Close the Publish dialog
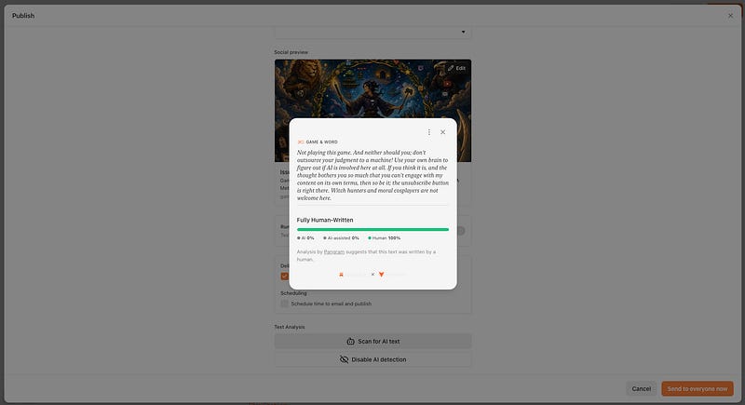Viewport: 745px width, 405px height. (x=730, y=16)
